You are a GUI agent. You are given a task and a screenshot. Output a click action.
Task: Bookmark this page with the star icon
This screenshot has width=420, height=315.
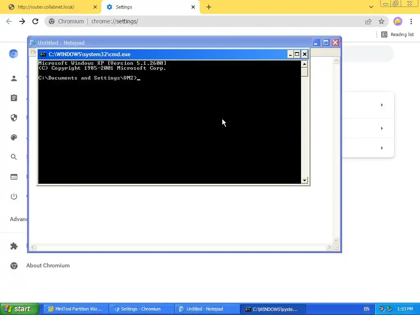pyautogui.click(x=381, y=21)
